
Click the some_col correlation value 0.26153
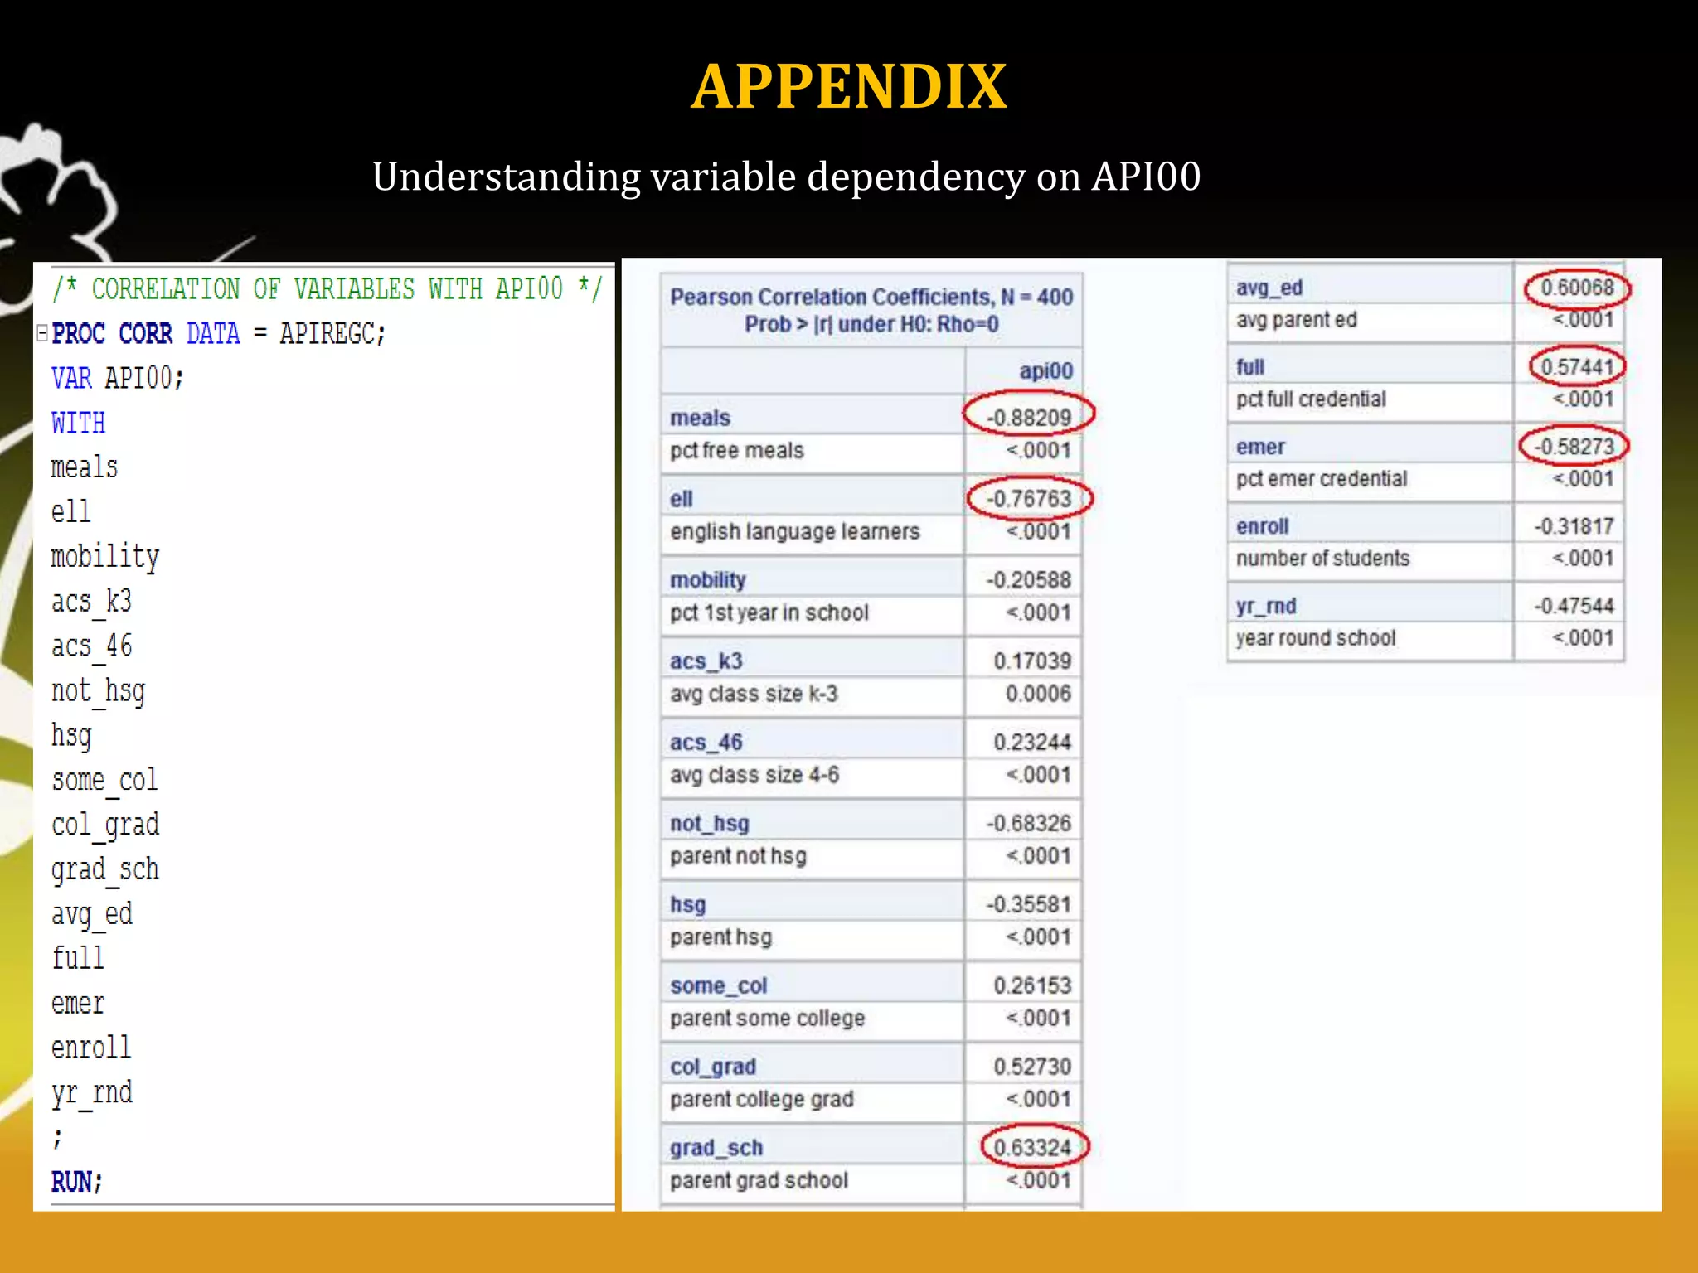click(1032, 985)
